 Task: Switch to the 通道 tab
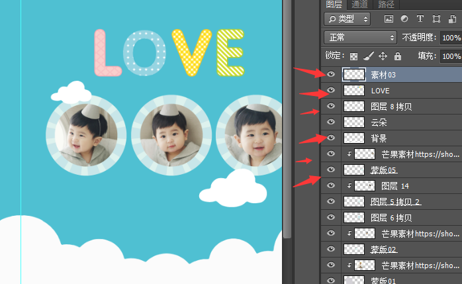359,4
